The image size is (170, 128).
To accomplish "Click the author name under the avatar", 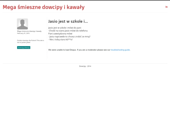I will click(29, 31).
